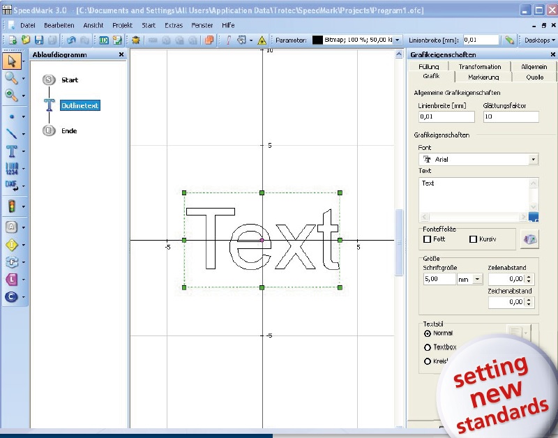Open the Parameter dropdown in the toolbar
This screenshot has width=558, height=438.
click(398, 40)
